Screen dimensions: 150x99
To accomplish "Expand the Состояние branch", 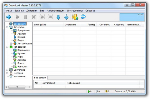I will pyautogui.click(x=7, y=70).
